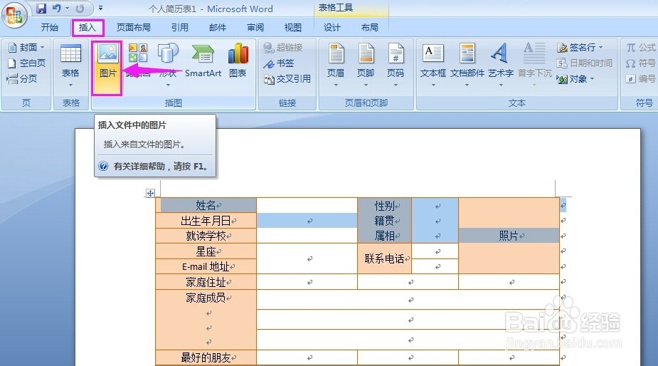
Task: Click the 图片 insert picture button
Action: 107,67
